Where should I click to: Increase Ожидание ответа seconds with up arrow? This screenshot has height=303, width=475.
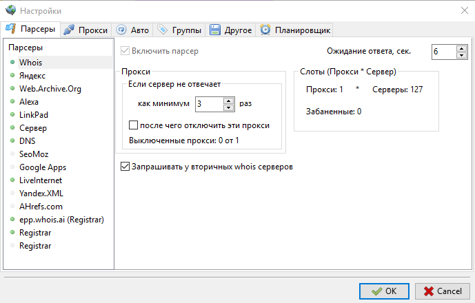point(461,48)
